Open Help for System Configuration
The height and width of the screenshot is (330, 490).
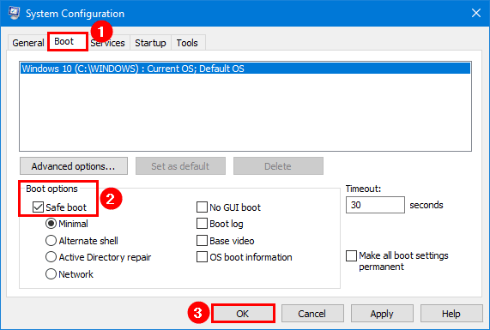451,314
